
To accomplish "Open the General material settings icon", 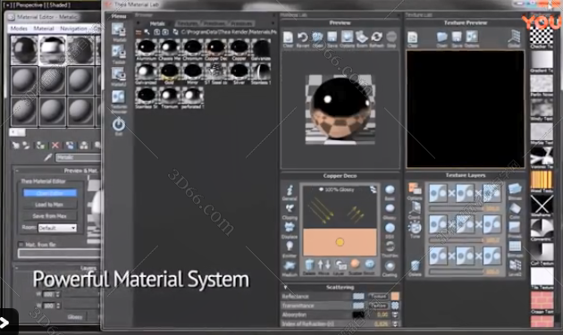I will tap(290, 190).
